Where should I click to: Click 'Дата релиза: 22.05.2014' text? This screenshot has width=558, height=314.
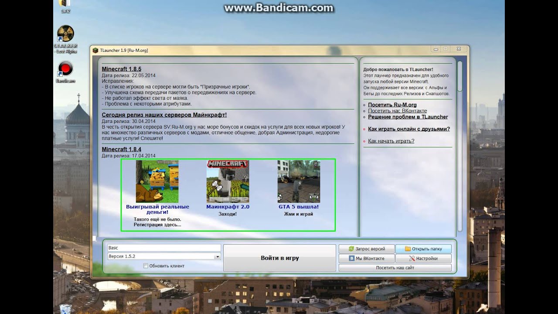(x=129, y=75)
